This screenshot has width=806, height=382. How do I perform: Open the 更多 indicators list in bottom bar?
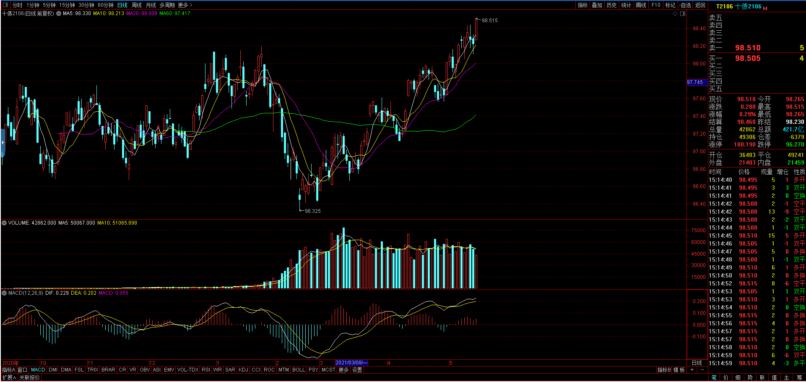[x=343, y=370]
